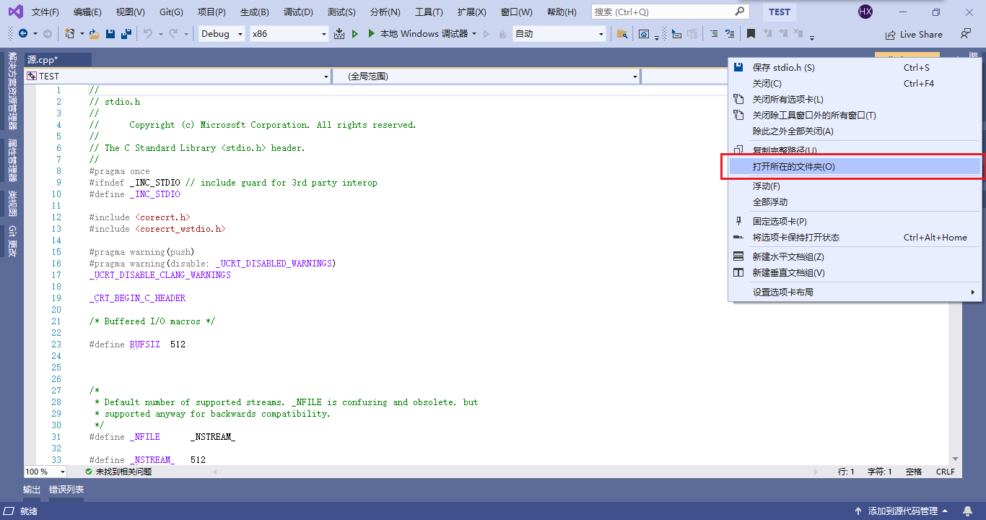Select the Find in Files toolbar icon
986x520 pixels.
621,34
